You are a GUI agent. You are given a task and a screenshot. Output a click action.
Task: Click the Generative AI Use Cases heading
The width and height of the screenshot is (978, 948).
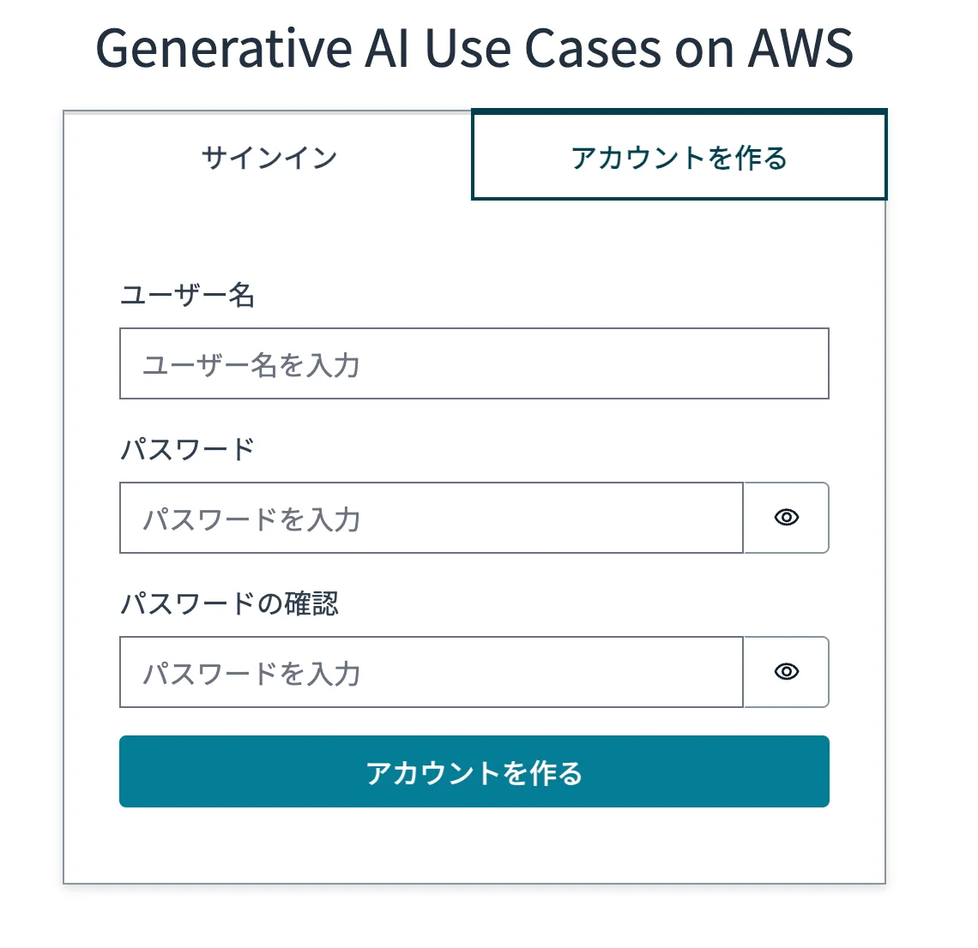coord(474,48)
